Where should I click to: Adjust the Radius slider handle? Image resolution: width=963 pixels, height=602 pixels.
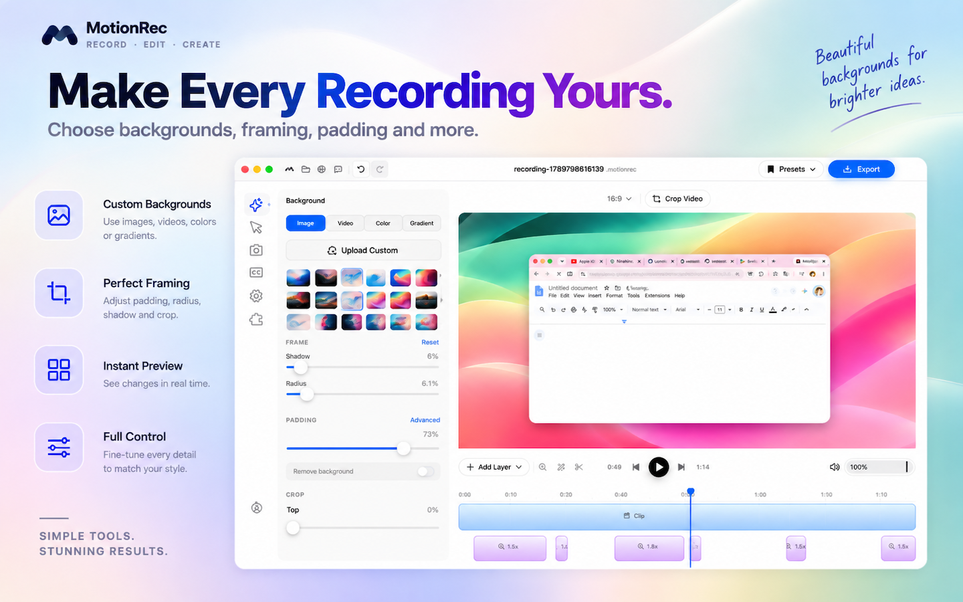[306, 395]
